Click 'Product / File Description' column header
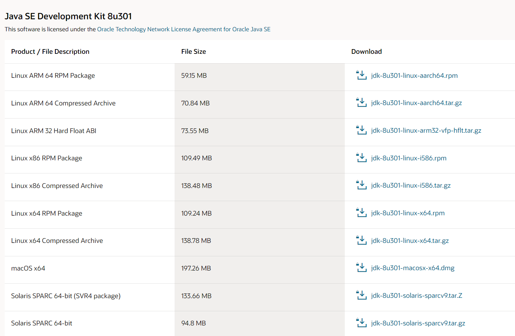515x336 pixels. (x=50, y=52)
